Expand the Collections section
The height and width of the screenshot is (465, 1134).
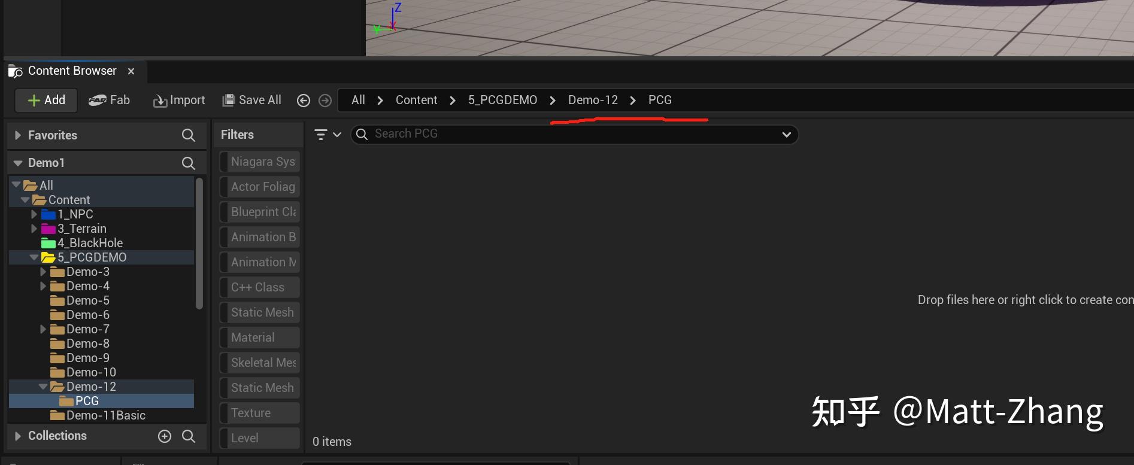pos(18,436)
